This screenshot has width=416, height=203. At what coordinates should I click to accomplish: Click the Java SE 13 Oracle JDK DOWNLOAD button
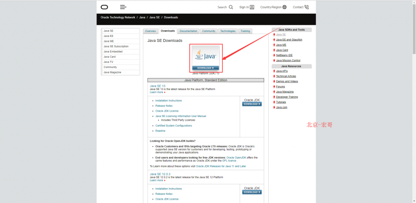click(x=252, y=104)
